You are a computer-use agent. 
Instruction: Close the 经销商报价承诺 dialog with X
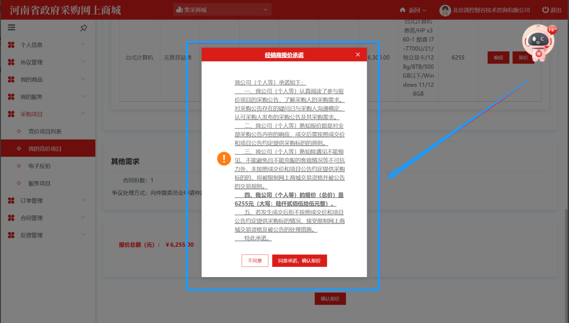(358, 54)
